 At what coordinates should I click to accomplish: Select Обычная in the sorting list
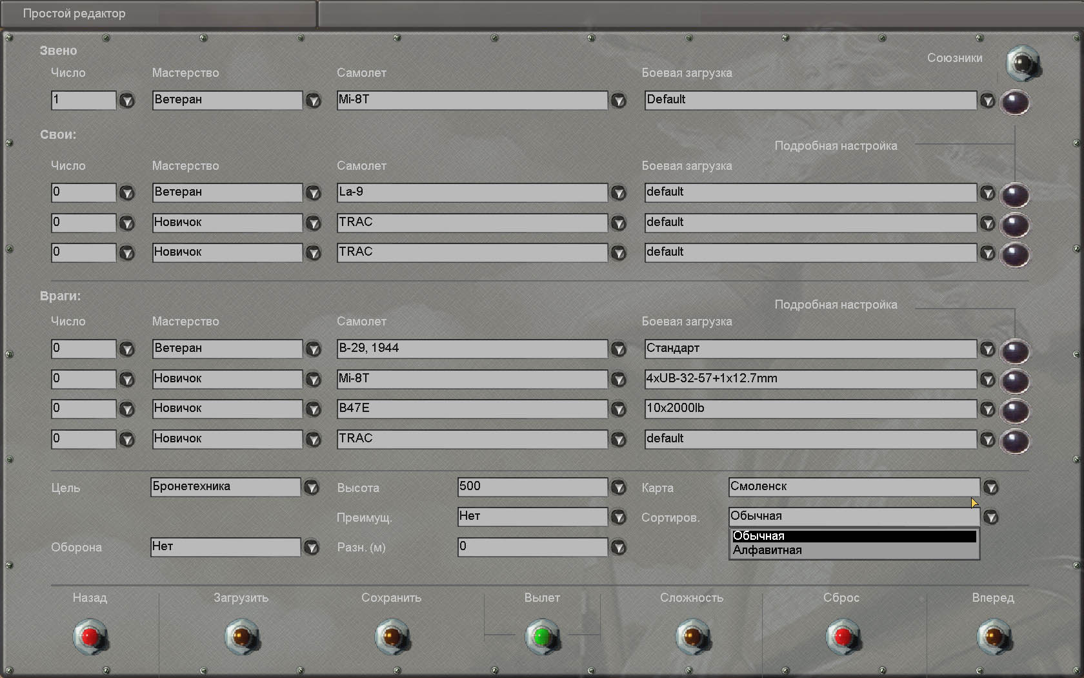pos(854,536)
